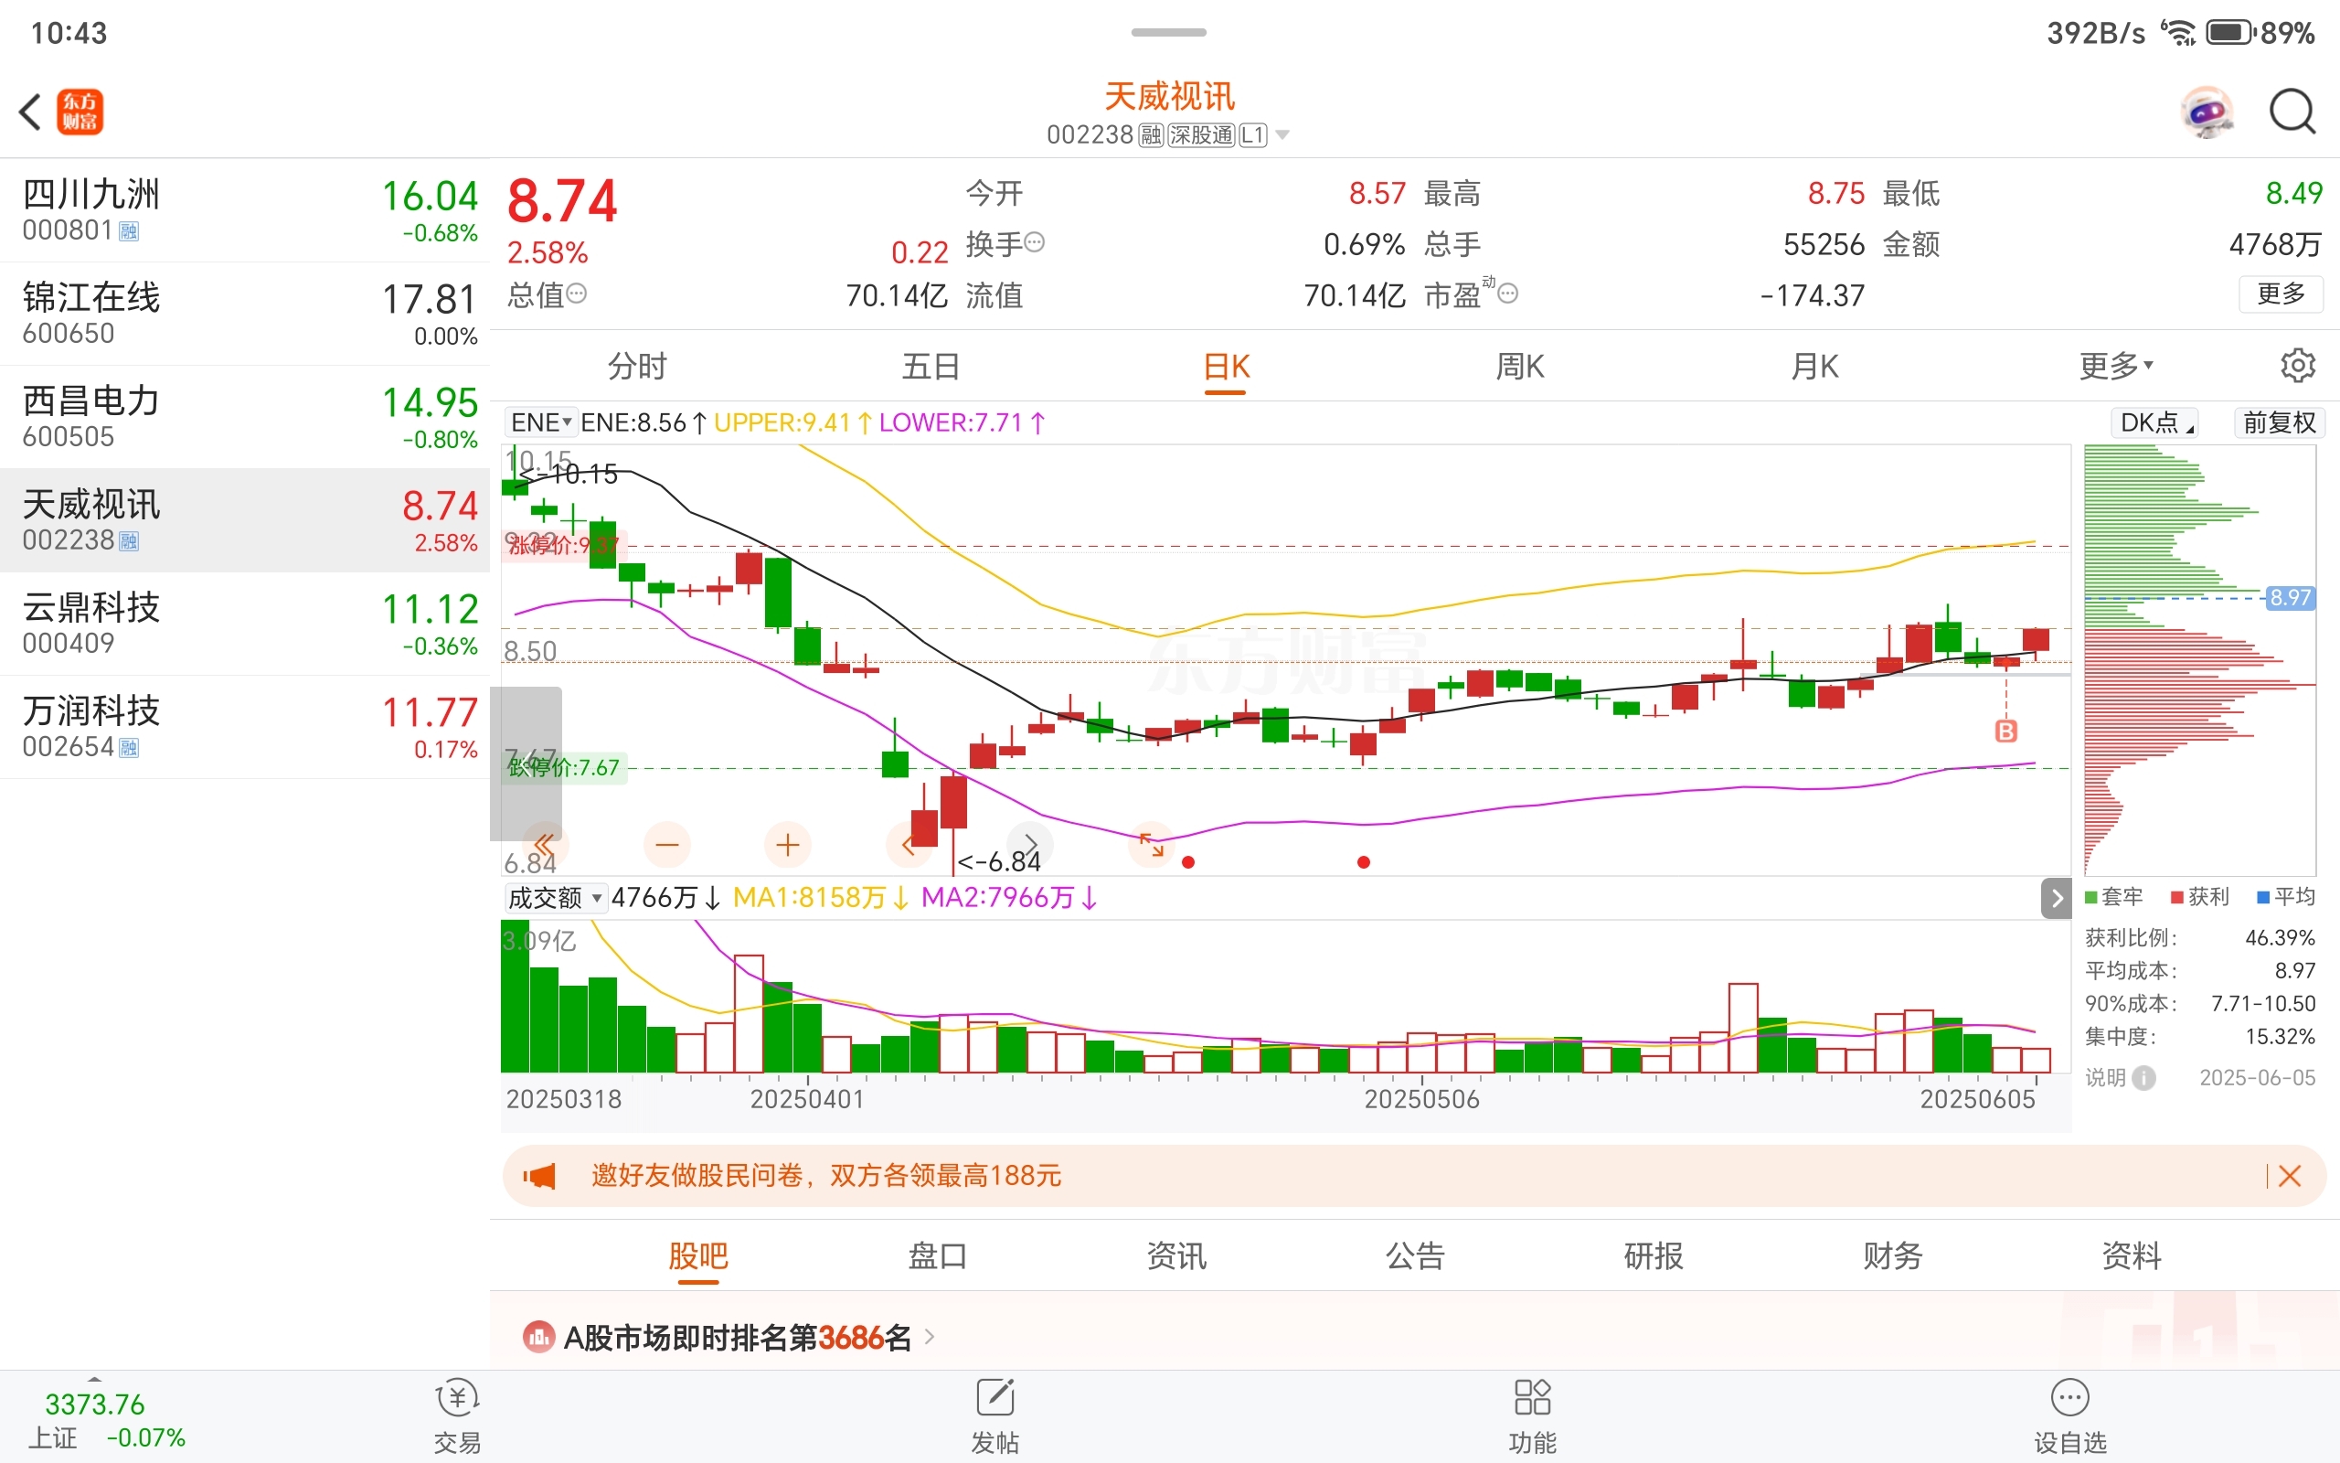Open the 盘口 tab
Image resolution: width=2340 pixels, height=1463 pixels.
pyautogui.click(x=937, y=1256)
